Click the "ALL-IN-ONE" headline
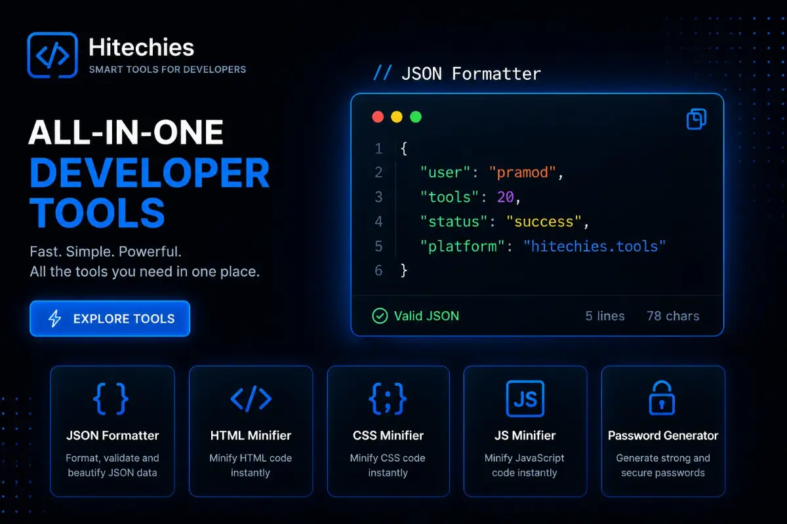This screenshot has height=524, width=787. [127, 133]
